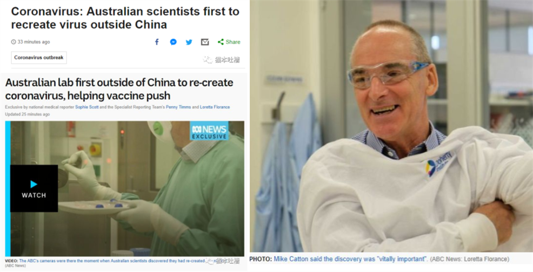This screenshot has height=272, width=533.
Task: Share article via Twitter bird icon
Action: pyautogui.click(x=189, y=42)
